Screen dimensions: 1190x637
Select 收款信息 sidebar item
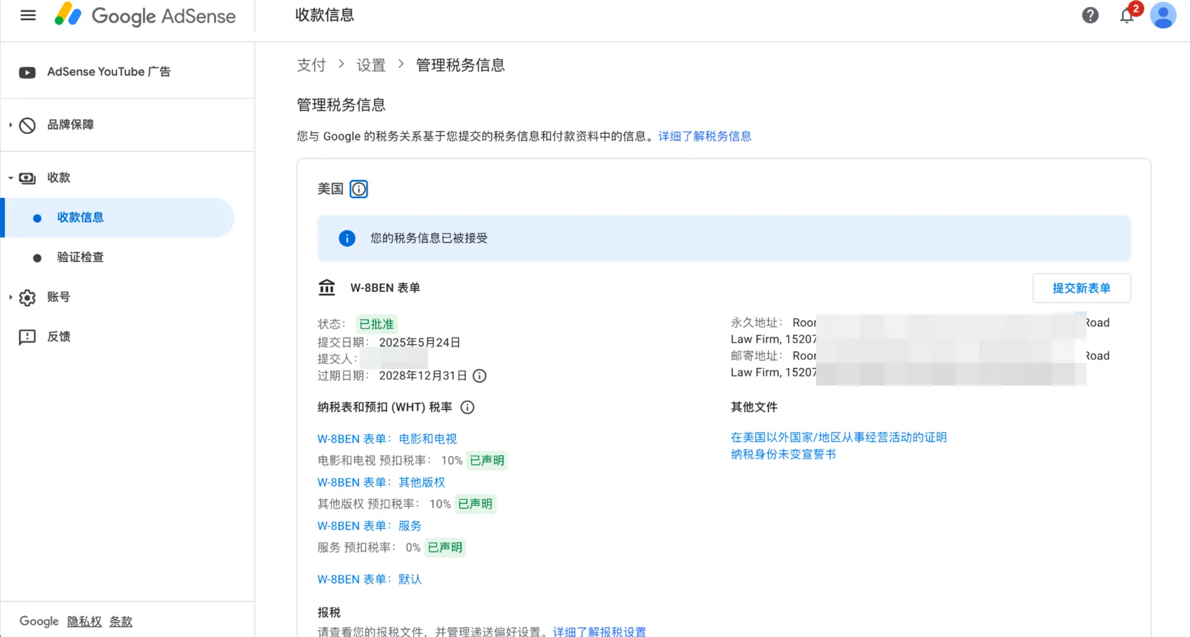(x=118, y=217)
